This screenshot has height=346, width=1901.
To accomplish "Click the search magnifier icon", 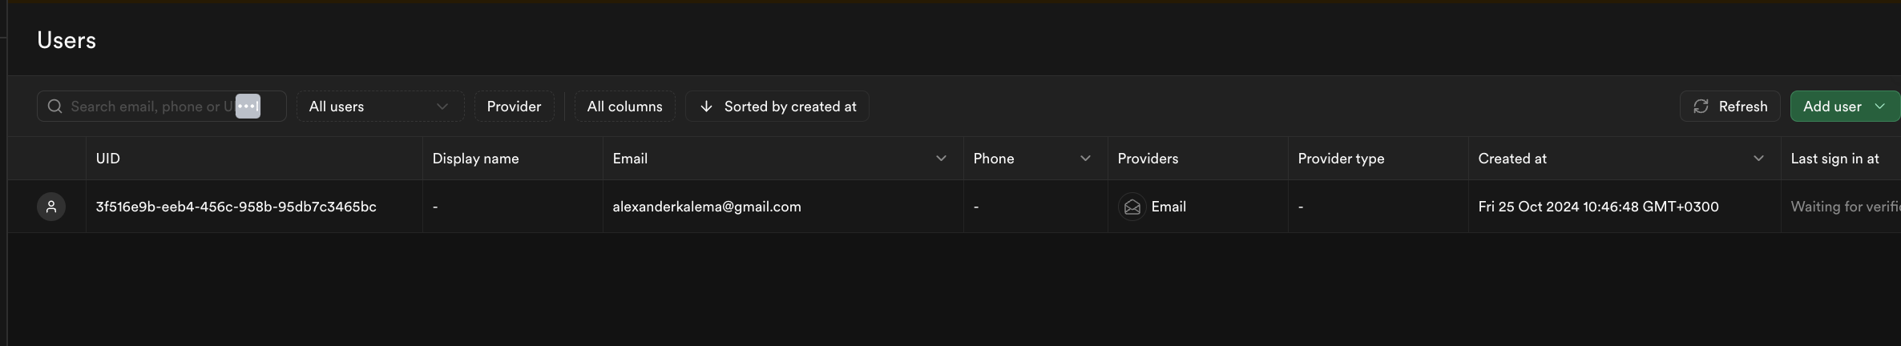I will click(54, 107).
